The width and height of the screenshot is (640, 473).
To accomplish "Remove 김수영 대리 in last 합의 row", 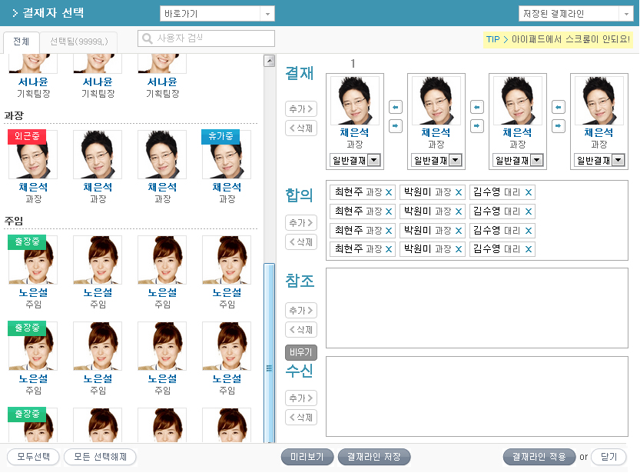I will 529,249.
